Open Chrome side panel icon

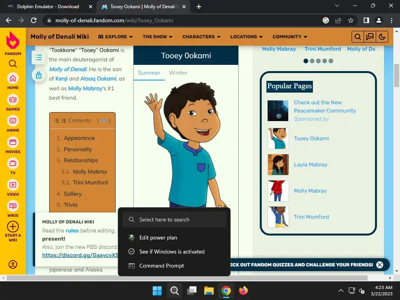point(366,20)
